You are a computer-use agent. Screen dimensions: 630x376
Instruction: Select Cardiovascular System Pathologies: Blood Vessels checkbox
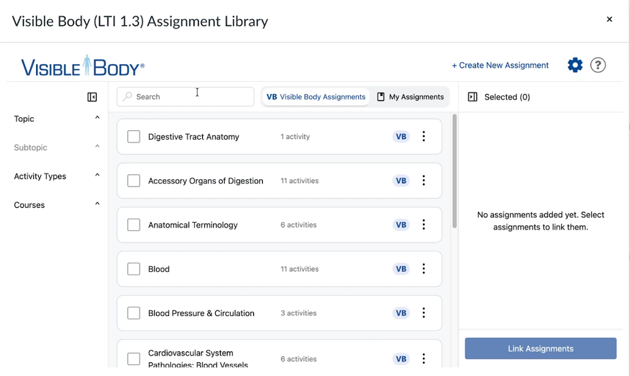point(133,359)
